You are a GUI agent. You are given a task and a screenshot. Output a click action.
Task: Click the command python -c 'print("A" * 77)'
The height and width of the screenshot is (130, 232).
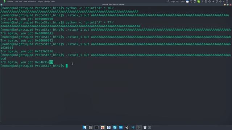tap(90, 22)
